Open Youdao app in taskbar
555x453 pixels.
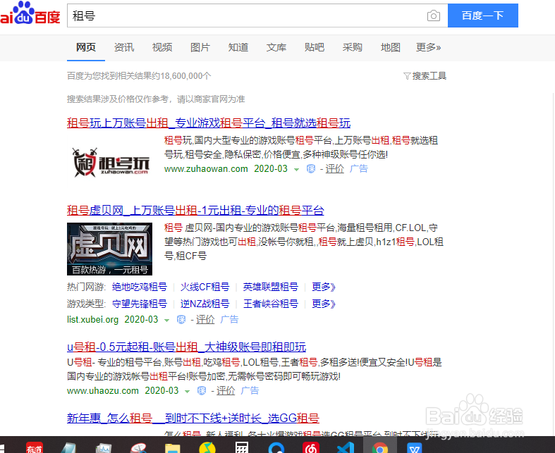point(35,447)
